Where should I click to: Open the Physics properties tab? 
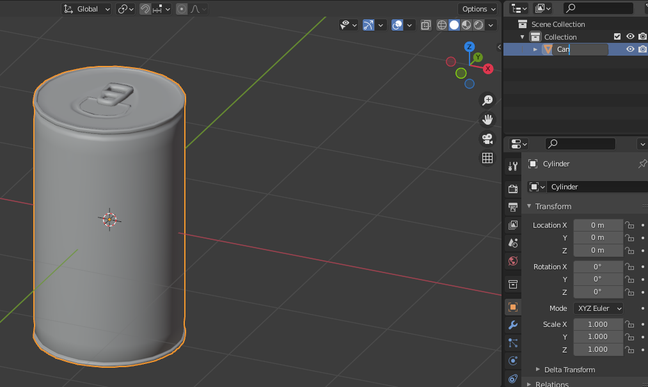(512, 361)
